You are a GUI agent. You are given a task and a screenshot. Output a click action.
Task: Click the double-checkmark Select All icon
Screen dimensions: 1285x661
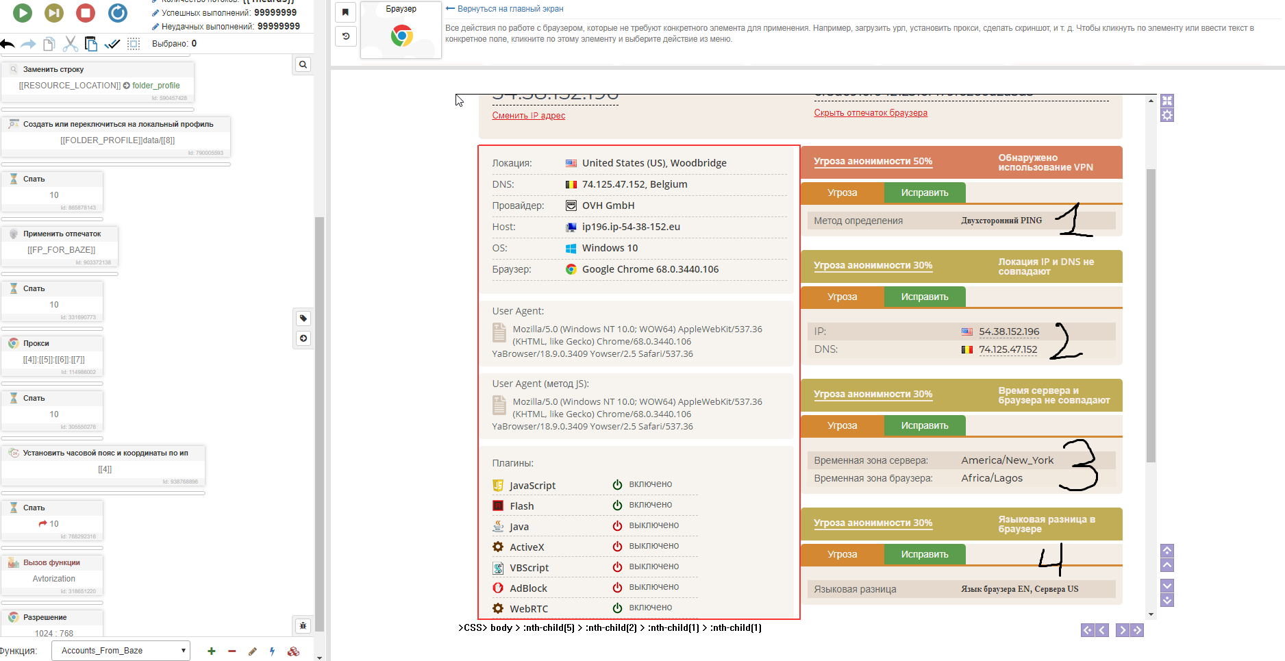[x=112, y=44]
